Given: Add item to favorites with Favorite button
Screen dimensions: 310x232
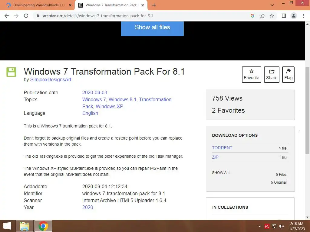Looking at the screenshot, I should click(x=252, y=75).
